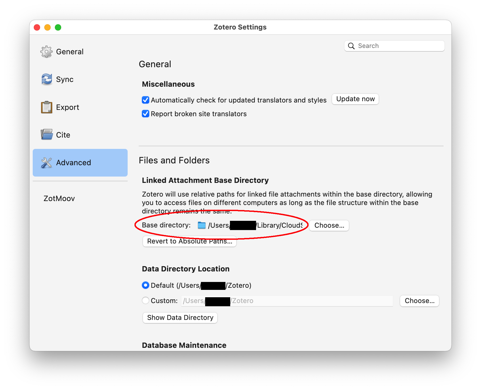
Task: Maximize the Zotero Settings window
Action: pos(58,27)
